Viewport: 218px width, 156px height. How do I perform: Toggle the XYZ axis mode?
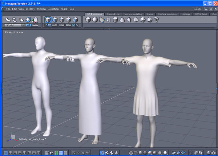point(28,25)
